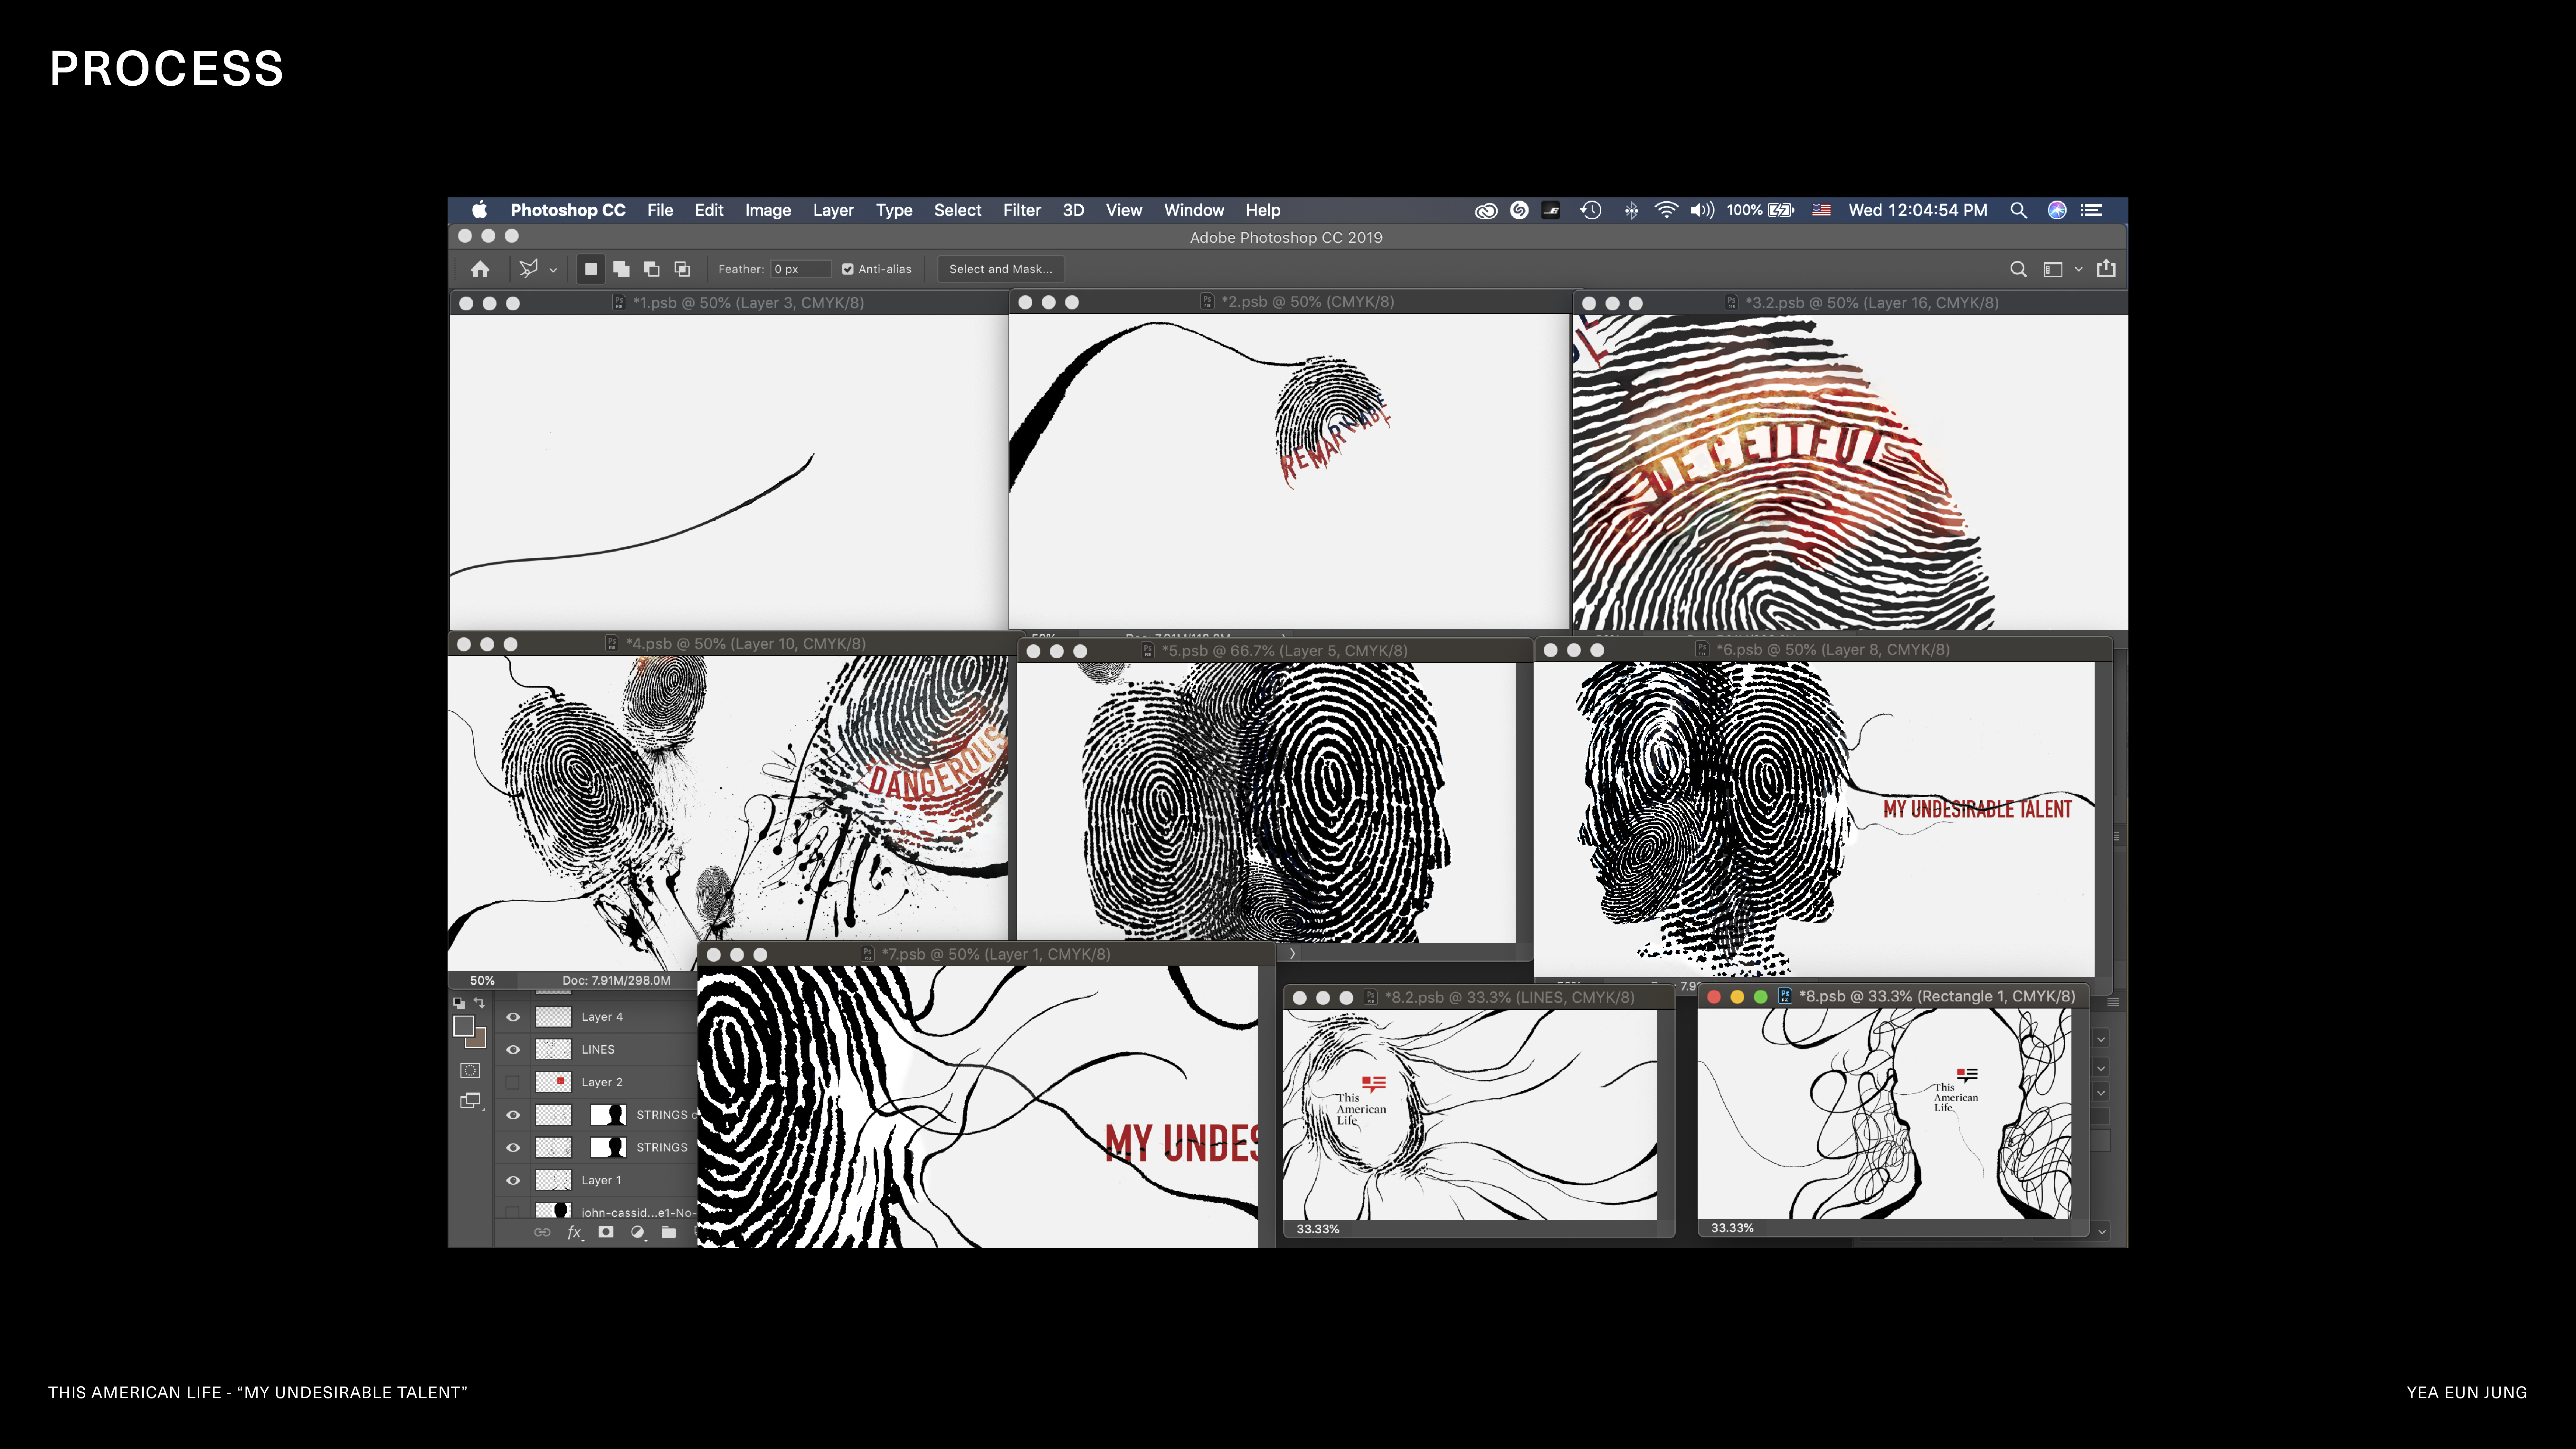Click the layer effects fx icon
Image resolution: width=2576 pixels, height=1449 pixels.
tap(574, 1232)
